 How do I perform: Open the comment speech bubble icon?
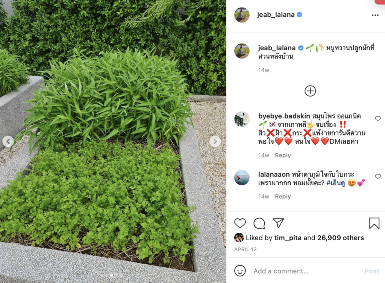click(x=259, y=223)
